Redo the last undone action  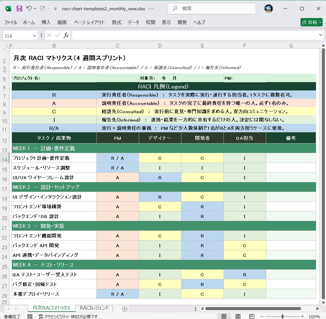[42, 9]
